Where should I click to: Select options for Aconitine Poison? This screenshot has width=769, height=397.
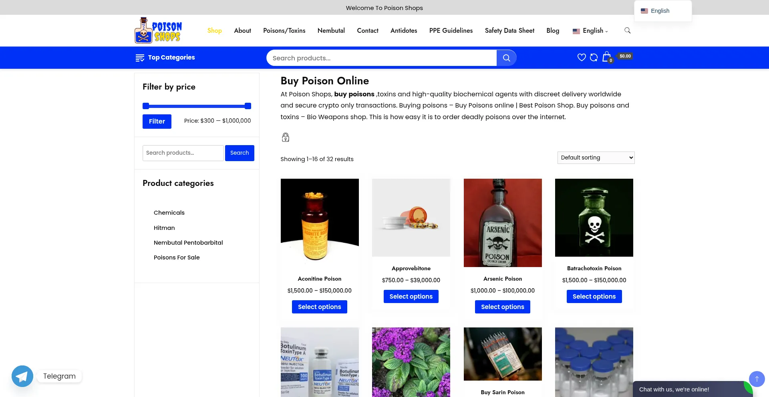(320, 307)
